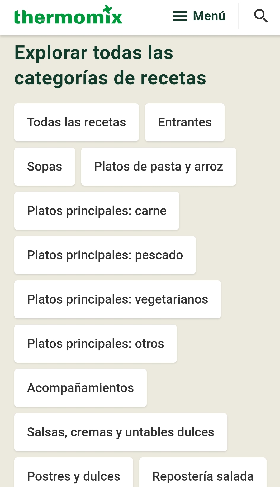Tap the hamburger menu icon
The height and width of the screenshot is (487, 280).
tap(180, 16)
